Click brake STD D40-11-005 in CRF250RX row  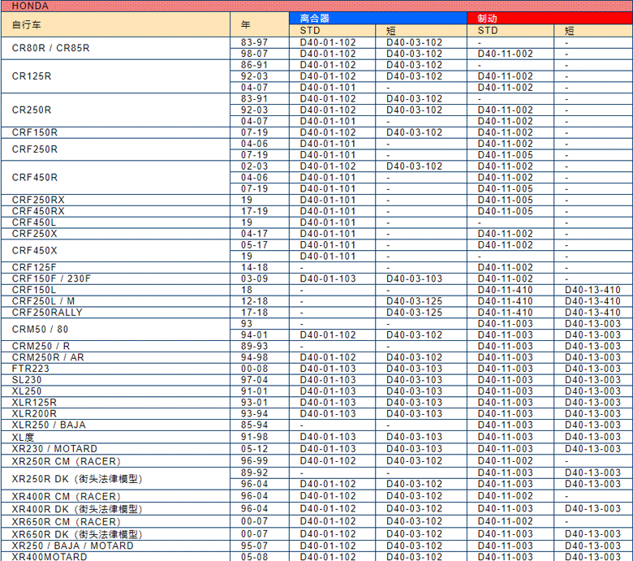(505, 200)
